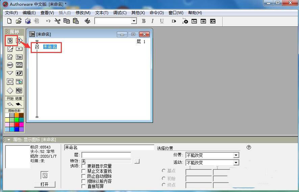Click the 打开 button in properties
Screen dimensions: 299x192
[x=45, y=184]
